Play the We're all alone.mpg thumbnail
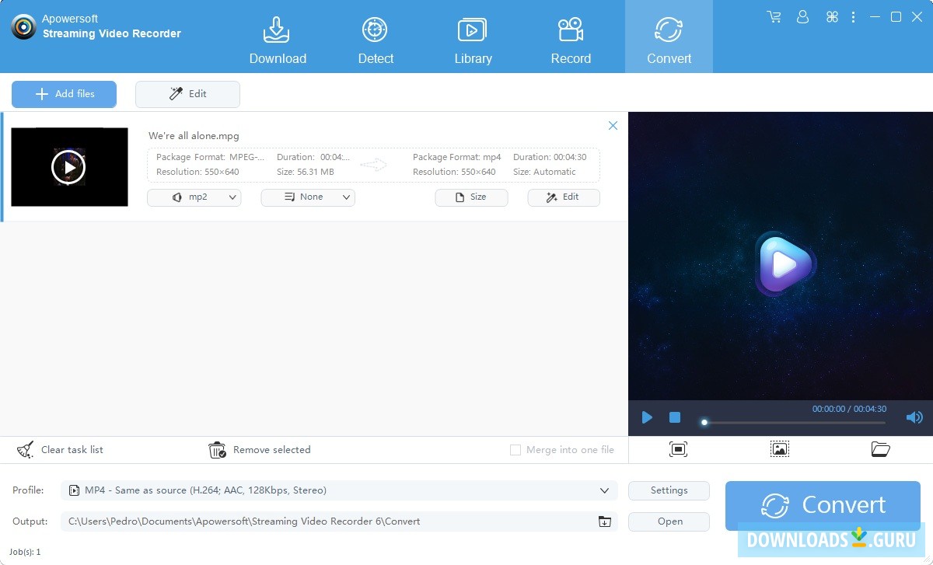Image resolution: width=933 pixels, height=565 pixels. point(68,167)
